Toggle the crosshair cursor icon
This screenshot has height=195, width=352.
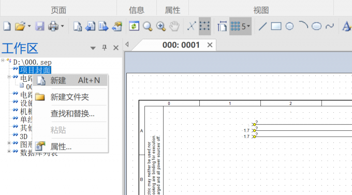[192, 26]
